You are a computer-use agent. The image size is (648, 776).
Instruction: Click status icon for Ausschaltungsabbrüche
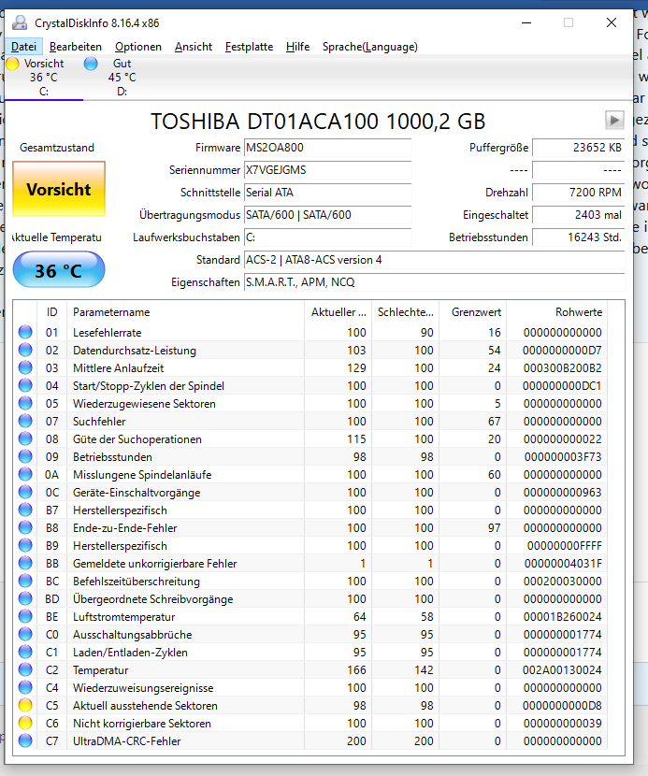click(x=25, y=635)
